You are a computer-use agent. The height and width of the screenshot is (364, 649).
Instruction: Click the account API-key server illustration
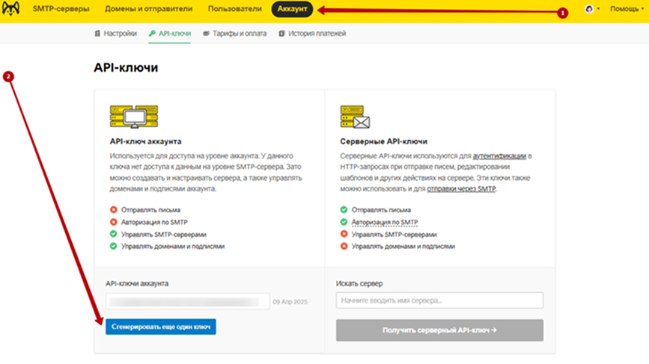pyautogui.click(x=133, y=117)
